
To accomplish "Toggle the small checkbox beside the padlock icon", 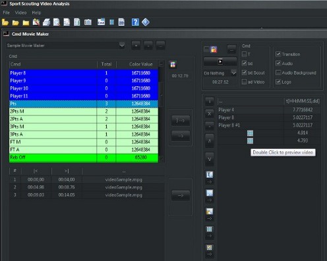I will (206, 49).
